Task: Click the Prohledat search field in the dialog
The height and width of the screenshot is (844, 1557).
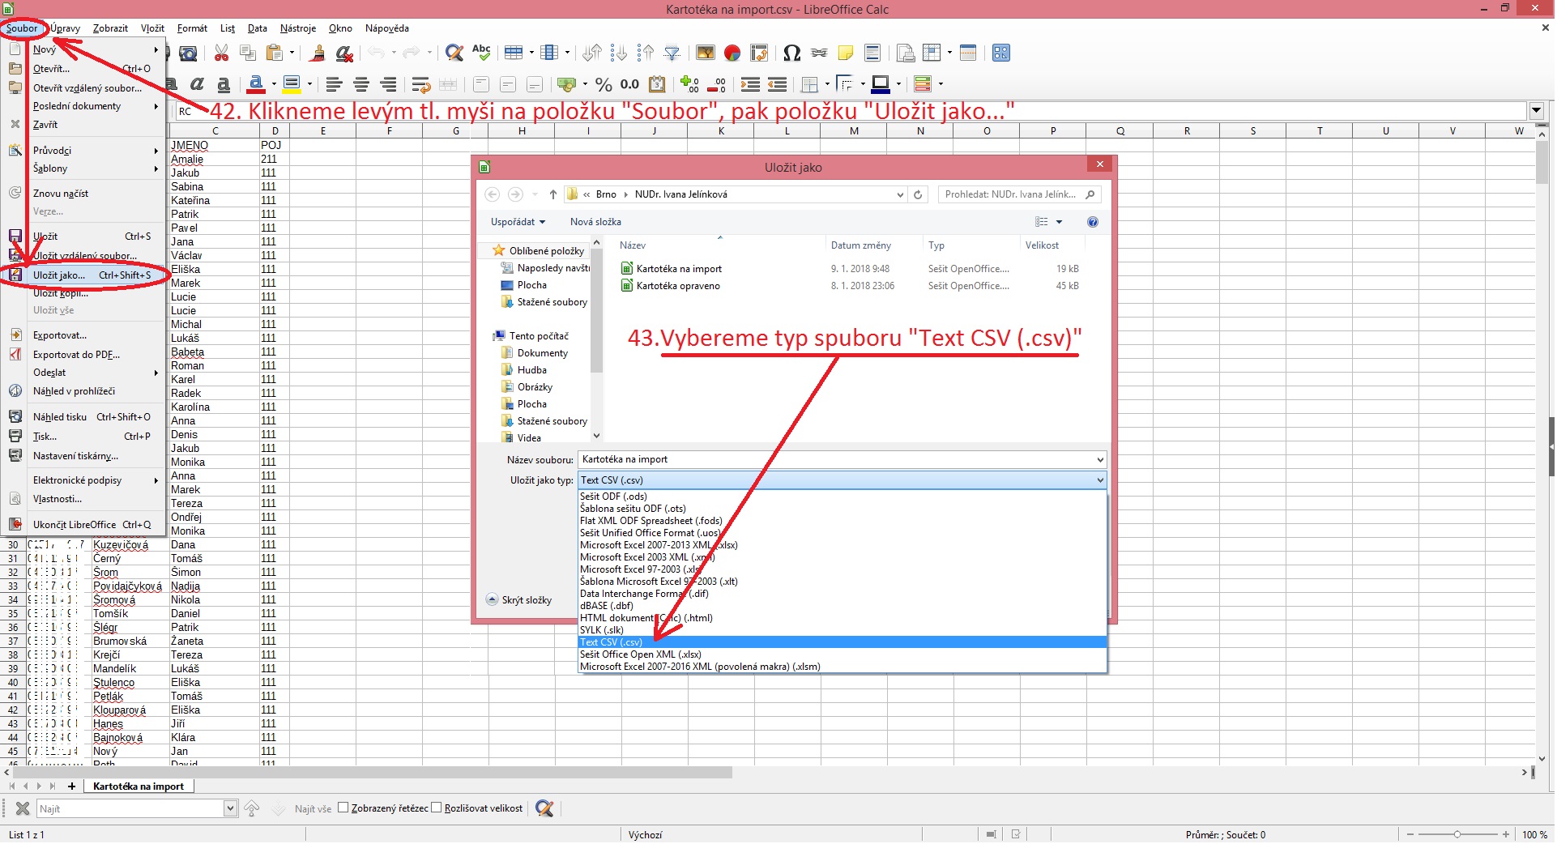Action: click(x=1019, y=194)
